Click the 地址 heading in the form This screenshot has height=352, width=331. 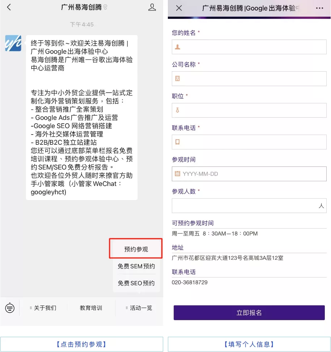click(178, 247)
